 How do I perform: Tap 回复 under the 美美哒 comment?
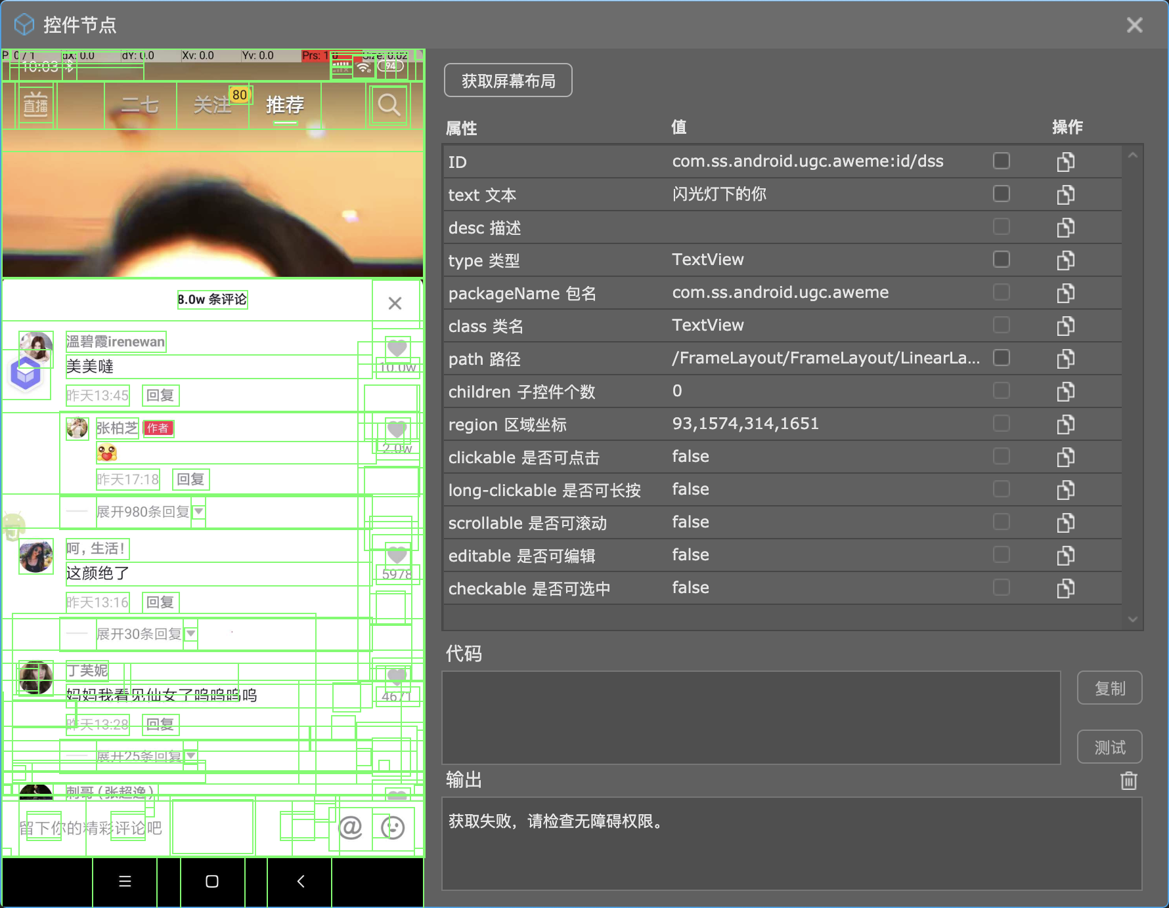tap(160, 395)
